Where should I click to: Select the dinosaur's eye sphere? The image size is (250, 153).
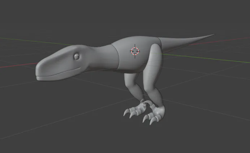pyautogui.click(x=77, y=56)
